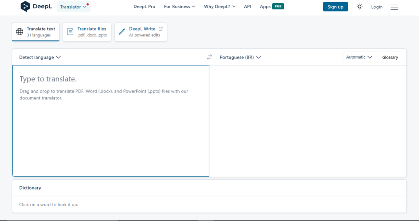Swap source and target languages
The height and width of the screenshot is (221, 419).
pos(209,57)
